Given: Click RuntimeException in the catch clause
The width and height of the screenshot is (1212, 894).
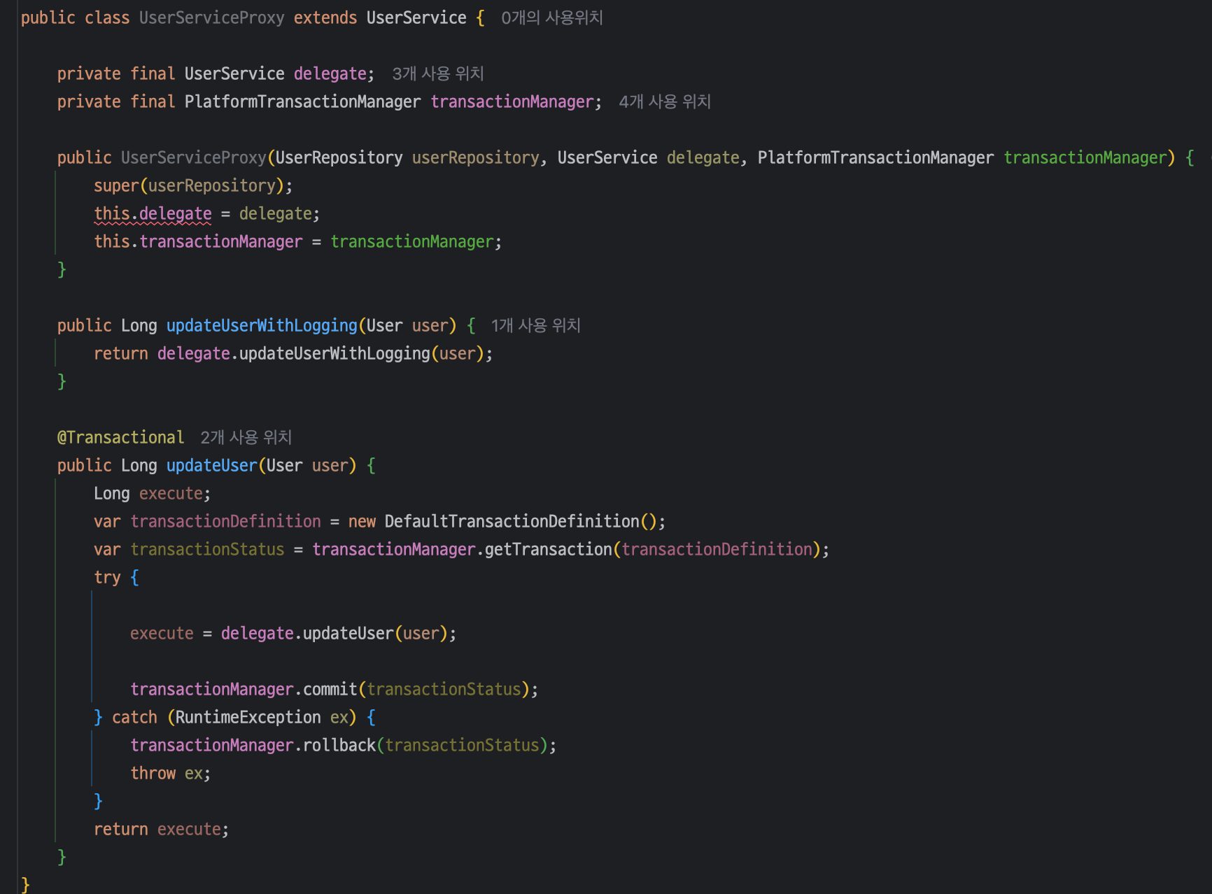Looking at the screenshot, I should [248, 717].
